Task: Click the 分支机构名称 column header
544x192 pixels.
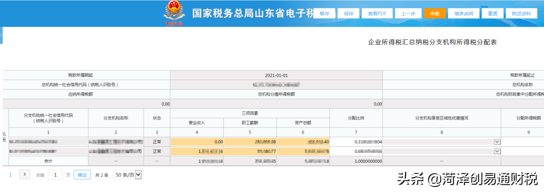Action: (116, 118)
